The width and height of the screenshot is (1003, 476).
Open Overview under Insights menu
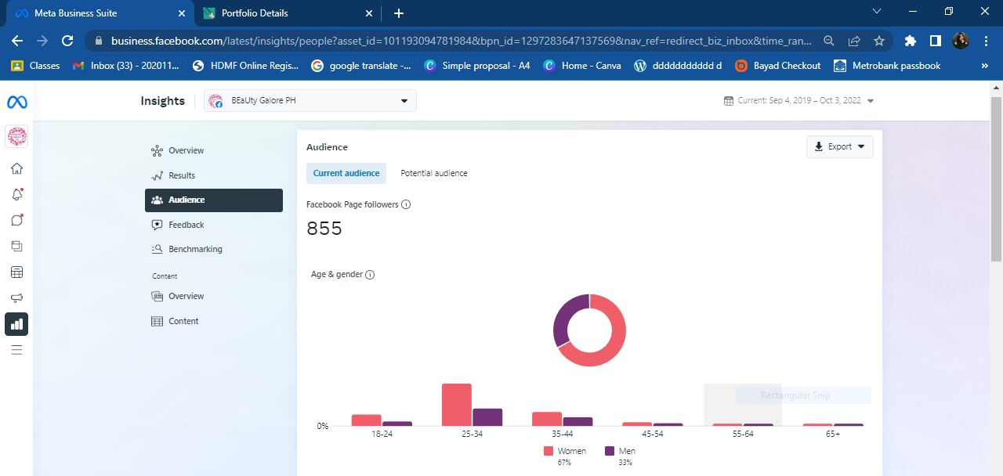pos(214,150)
